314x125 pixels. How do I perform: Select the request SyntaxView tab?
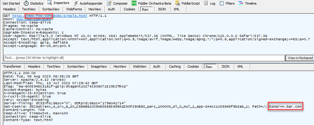(x=51, y=9)
